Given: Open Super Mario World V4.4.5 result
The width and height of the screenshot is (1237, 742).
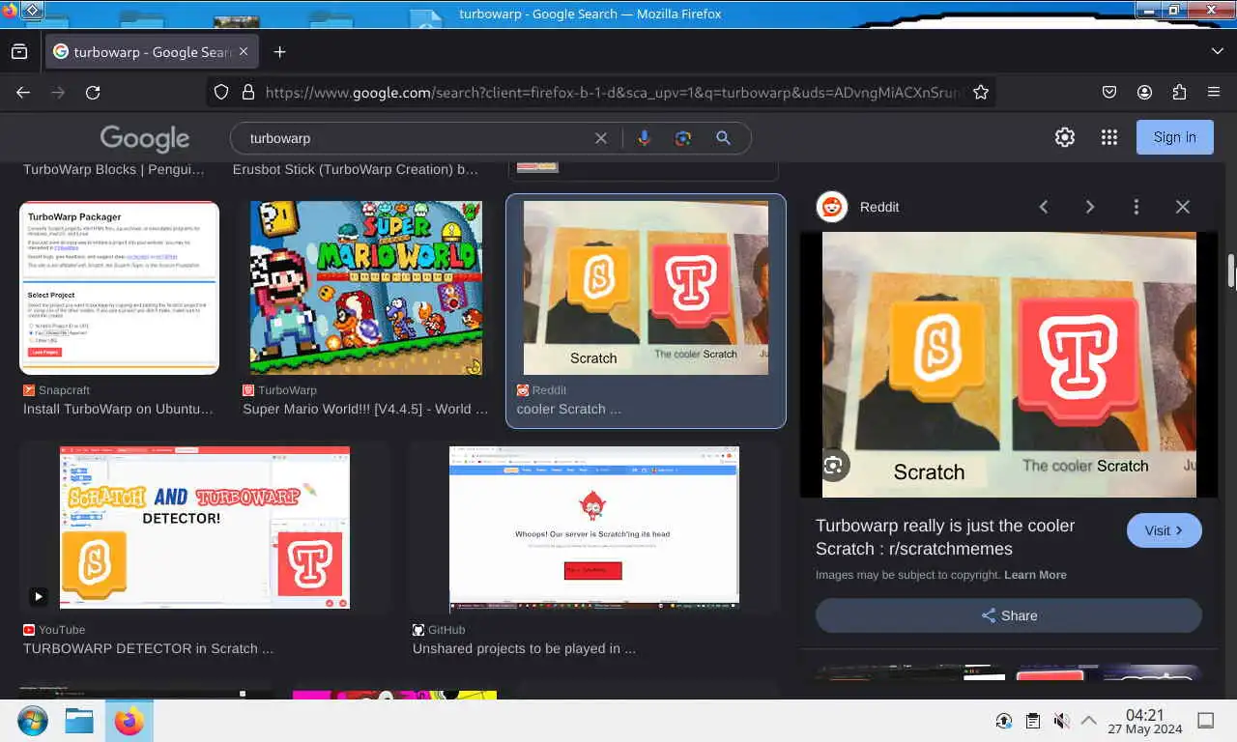Looking at the screenshot, I should point(365,409).
